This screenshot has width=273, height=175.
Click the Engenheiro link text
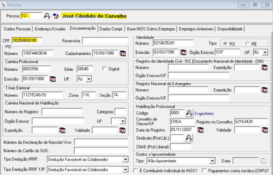(204, 113)
